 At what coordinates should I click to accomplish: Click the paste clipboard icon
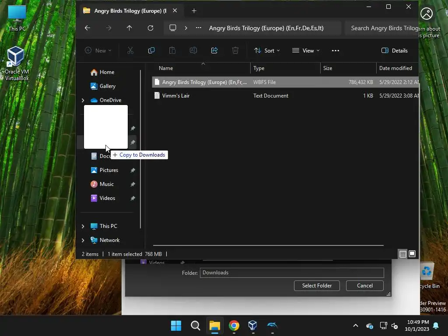coord(172,51)
